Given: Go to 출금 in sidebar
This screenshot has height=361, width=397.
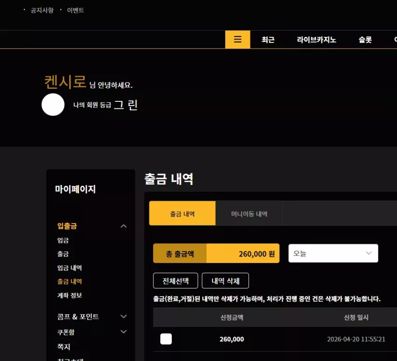Looking at the screenshot, I should click(63, 254).
